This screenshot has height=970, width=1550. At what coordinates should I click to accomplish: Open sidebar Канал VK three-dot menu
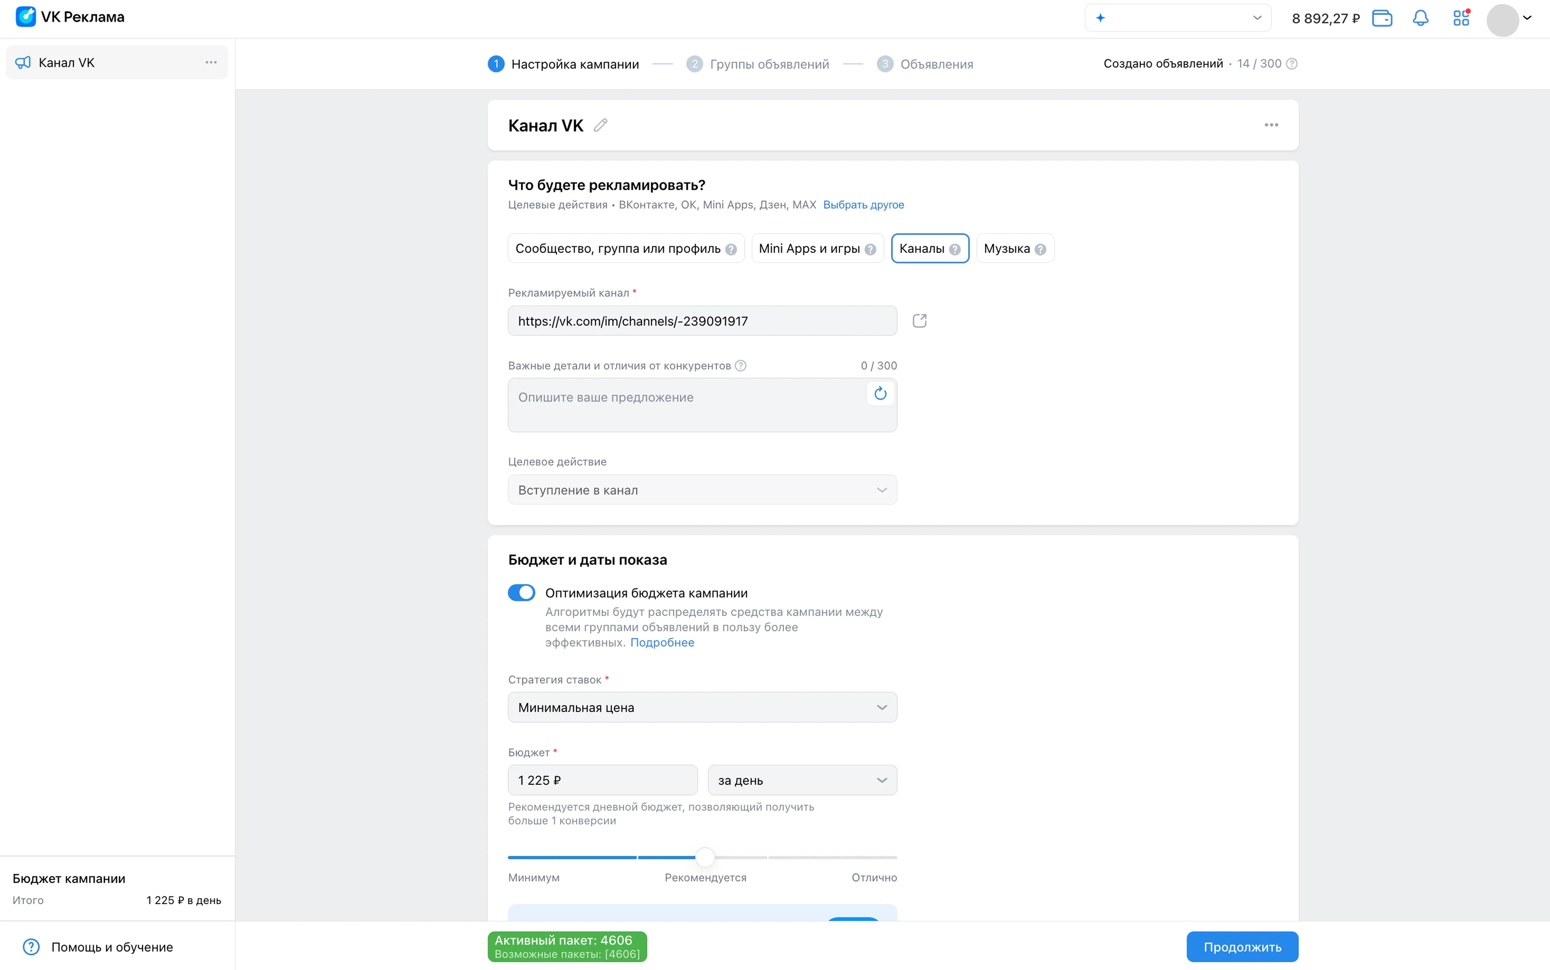coord(211,62)
